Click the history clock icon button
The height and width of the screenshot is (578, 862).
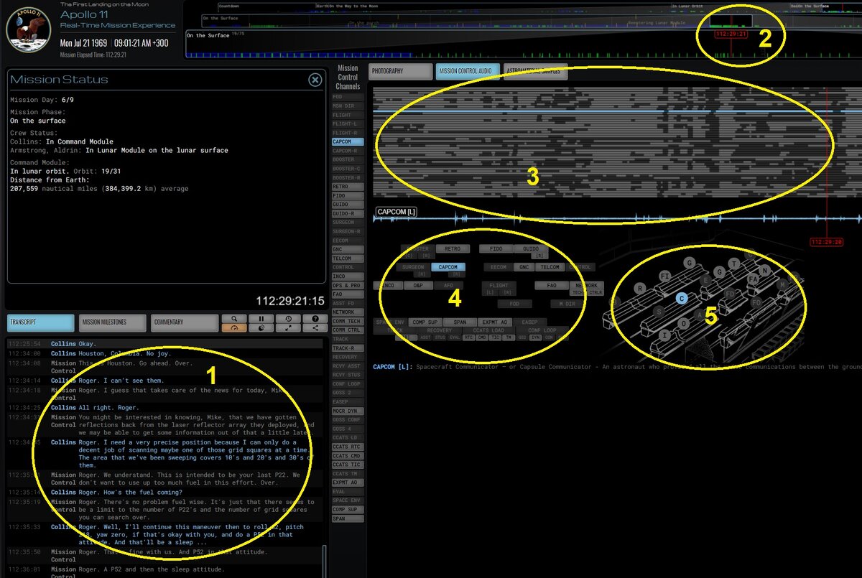[288, 319]
